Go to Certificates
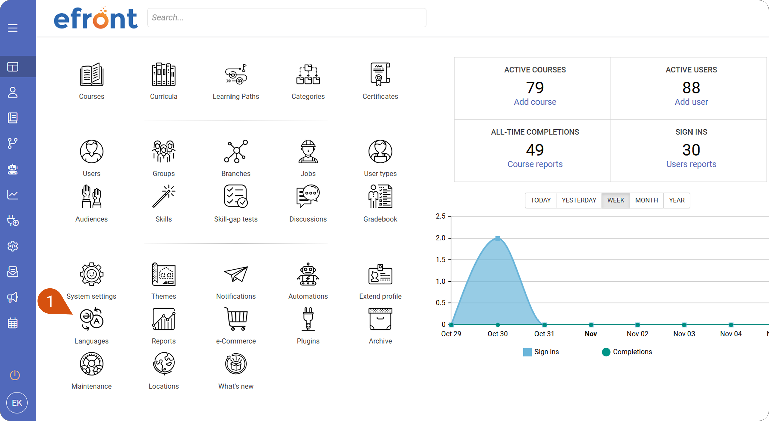The width and height of the screenshot is (769, 421). (380, 74)
